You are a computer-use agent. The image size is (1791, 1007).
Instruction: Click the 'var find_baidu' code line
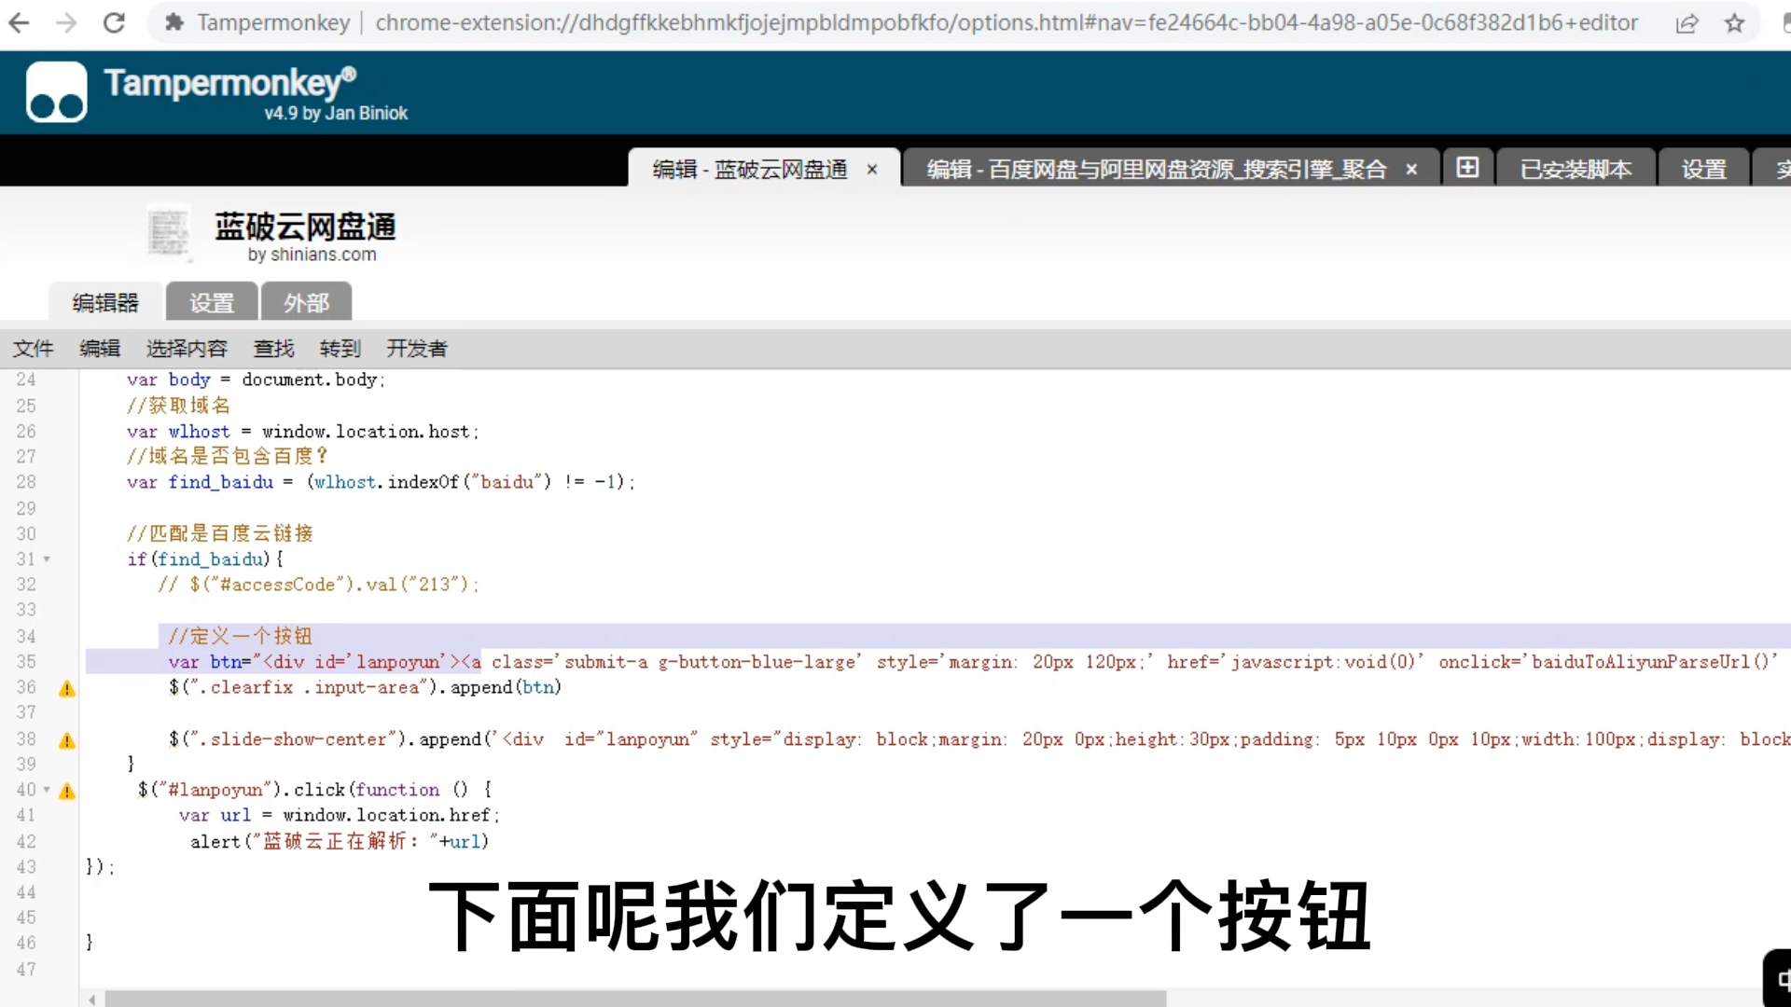coord(381,482)
